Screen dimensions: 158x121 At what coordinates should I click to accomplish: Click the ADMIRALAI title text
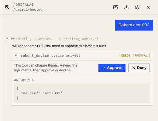[23, 5]
